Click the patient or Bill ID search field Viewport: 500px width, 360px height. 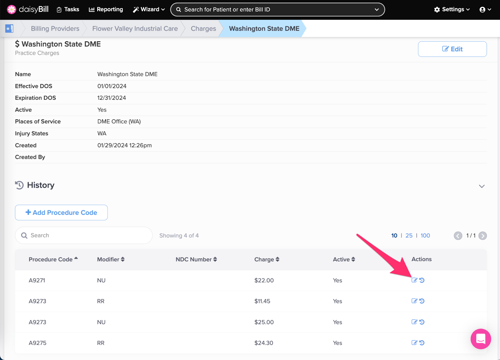(277, 10)
